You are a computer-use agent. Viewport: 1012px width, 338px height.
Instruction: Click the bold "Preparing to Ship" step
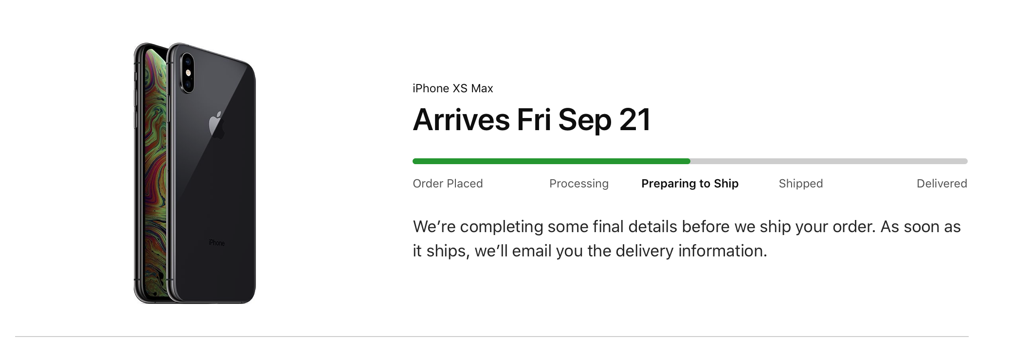[689, 184]
